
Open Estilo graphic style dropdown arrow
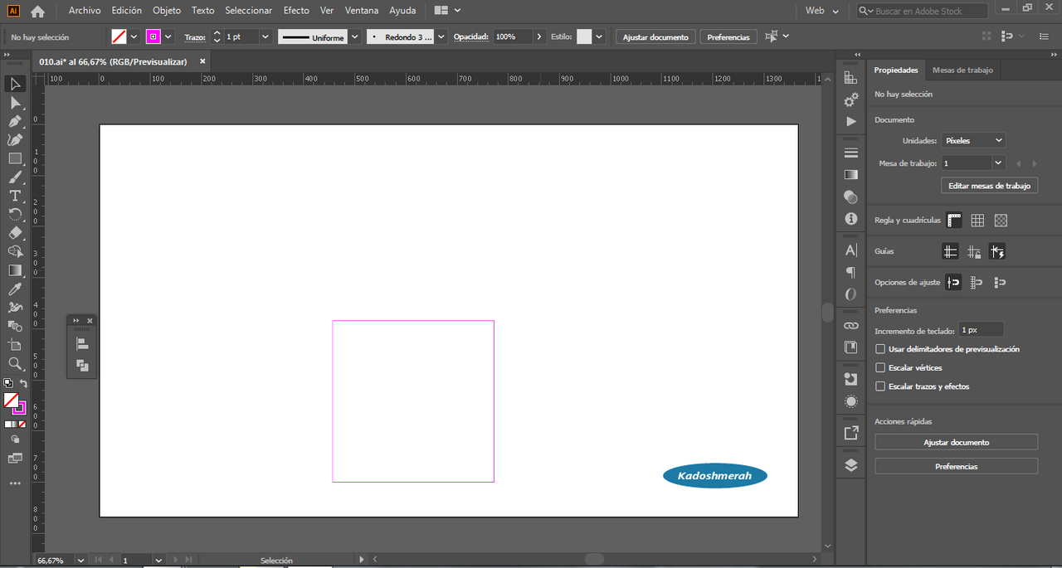(x=599, y=37)
